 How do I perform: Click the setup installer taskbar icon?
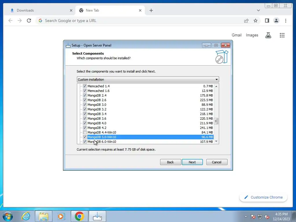[97, 216]
